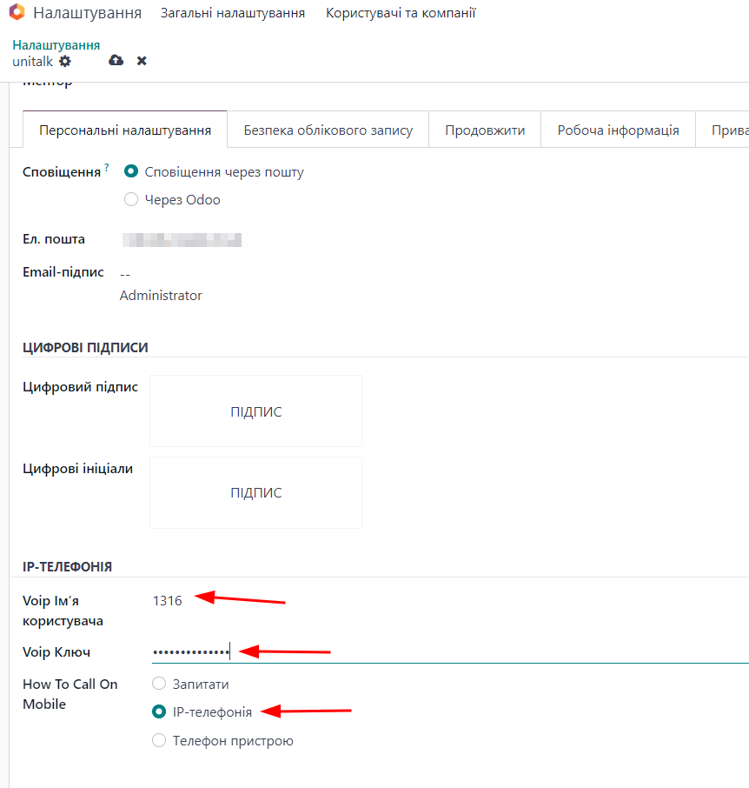Image resolution: width=749 pixels, height=788 pixels.
Task: Click the Voip username field showing 1316
Action: [x=434, y=600]
